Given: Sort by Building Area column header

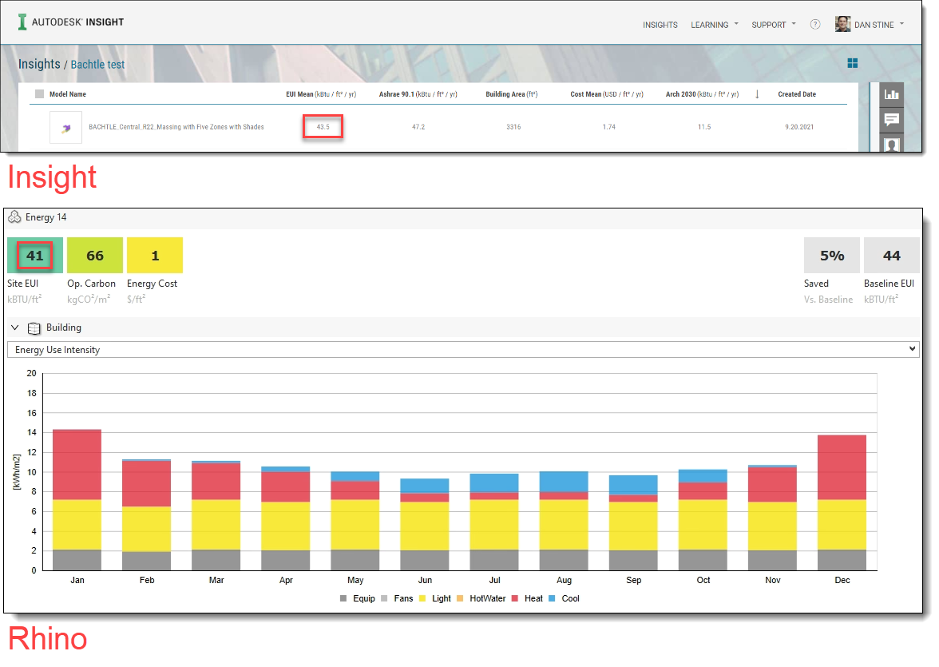Looking at the screenshot, I should (x=511, y=94).
